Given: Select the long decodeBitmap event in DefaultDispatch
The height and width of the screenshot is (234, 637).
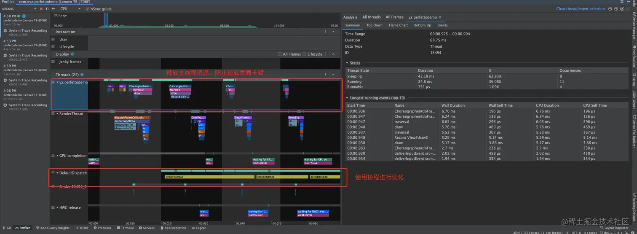Looking at the screenshot, I should tap(209, 177).
